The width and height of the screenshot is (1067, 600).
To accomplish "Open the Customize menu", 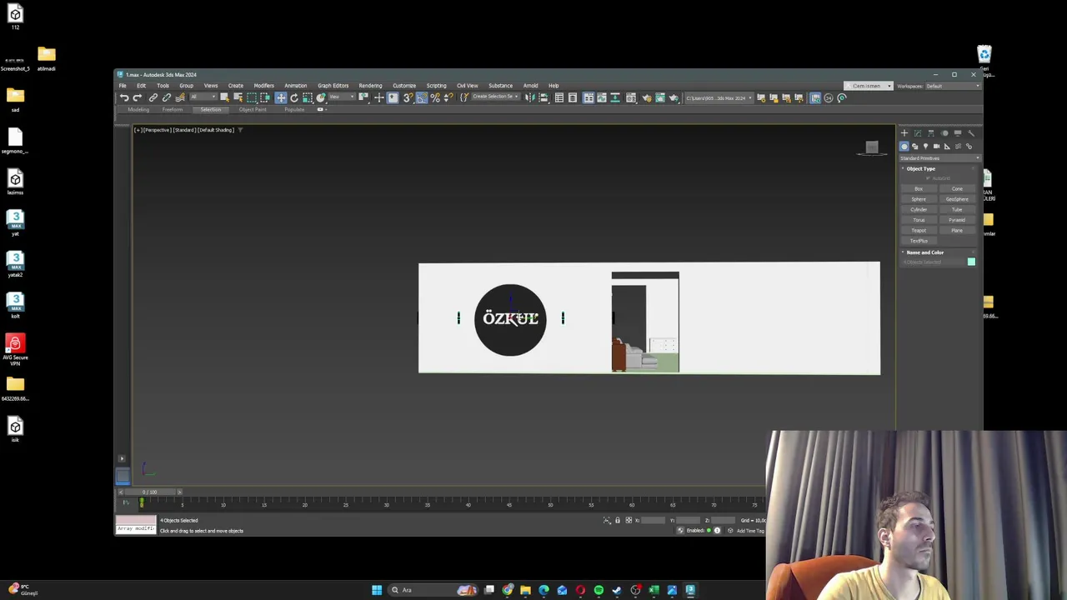I will click(x=403, y=85).
